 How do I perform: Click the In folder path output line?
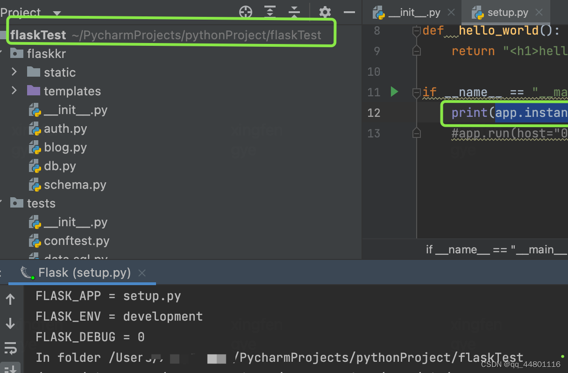click(x=279, y=358)
